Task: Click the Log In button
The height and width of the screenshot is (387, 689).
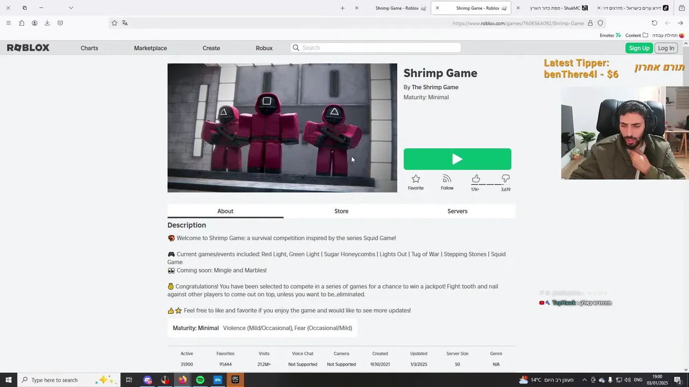Action: 666,48
